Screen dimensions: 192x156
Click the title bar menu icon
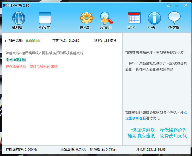click(x=169, y=5)
